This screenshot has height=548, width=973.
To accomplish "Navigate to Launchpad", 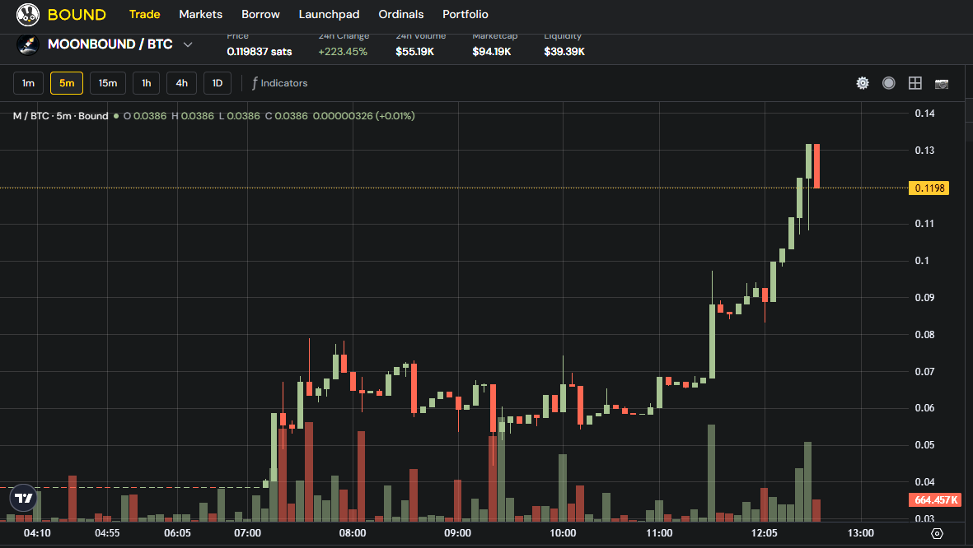I will tap(329, 14).
